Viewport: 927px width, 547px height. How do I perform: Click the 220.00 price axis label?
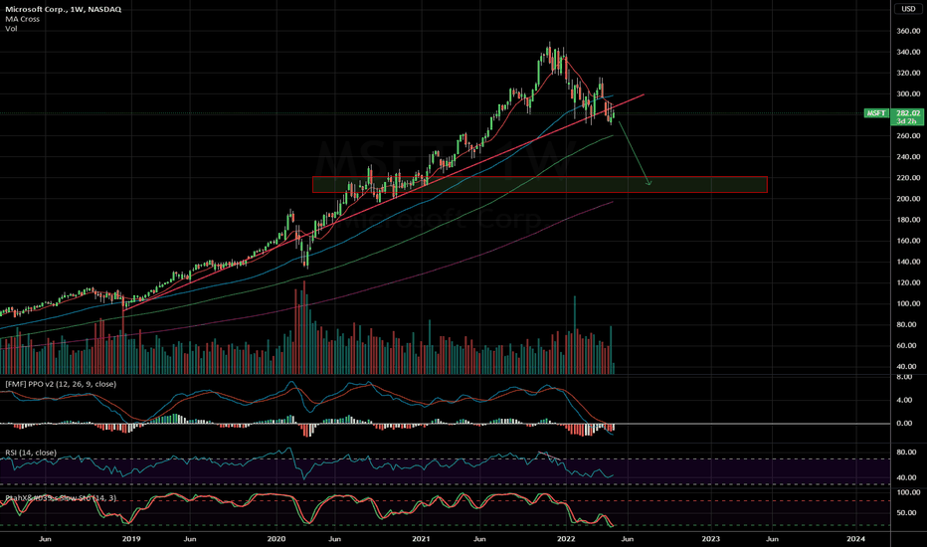click(x=908, y=177)
